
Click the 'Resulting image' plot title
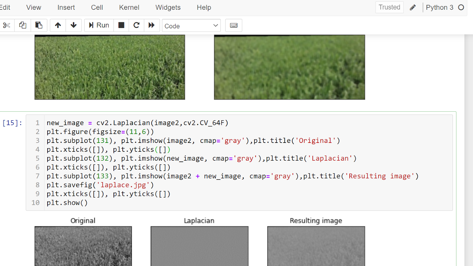(316, 221)
